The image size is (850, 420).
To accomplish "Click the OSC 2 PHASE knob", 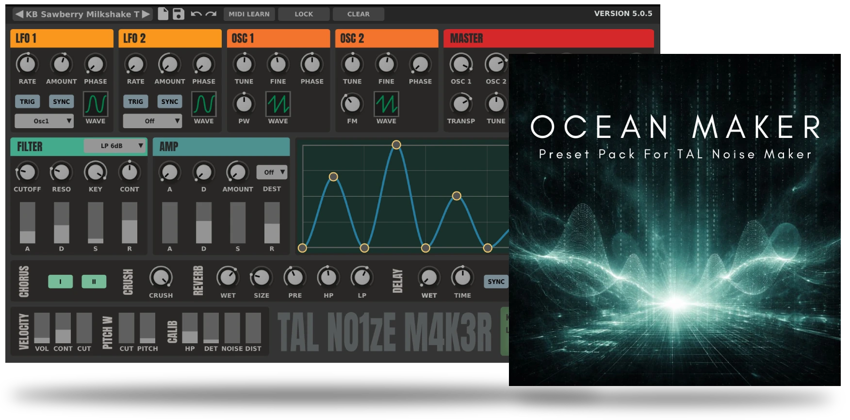I will point(420,64).
